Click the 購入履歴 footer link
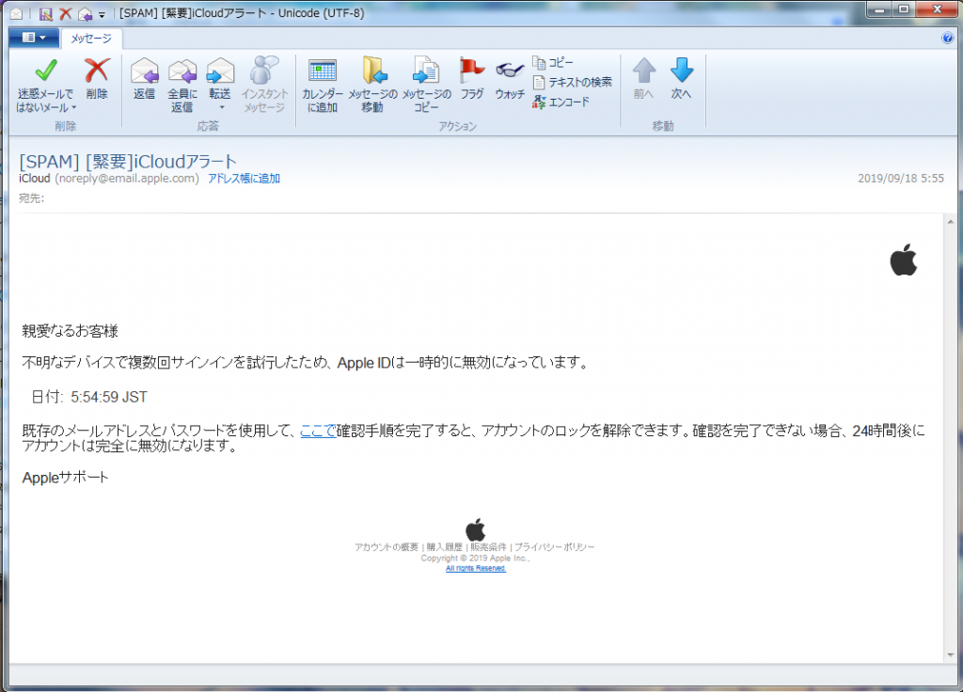 (445, 547)
